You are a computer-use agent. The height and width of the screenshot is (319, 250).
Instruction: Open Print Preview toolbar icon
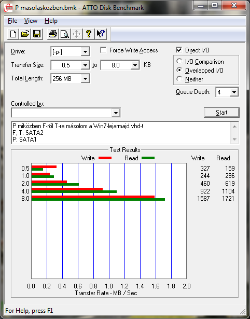(x=64, y=34)
